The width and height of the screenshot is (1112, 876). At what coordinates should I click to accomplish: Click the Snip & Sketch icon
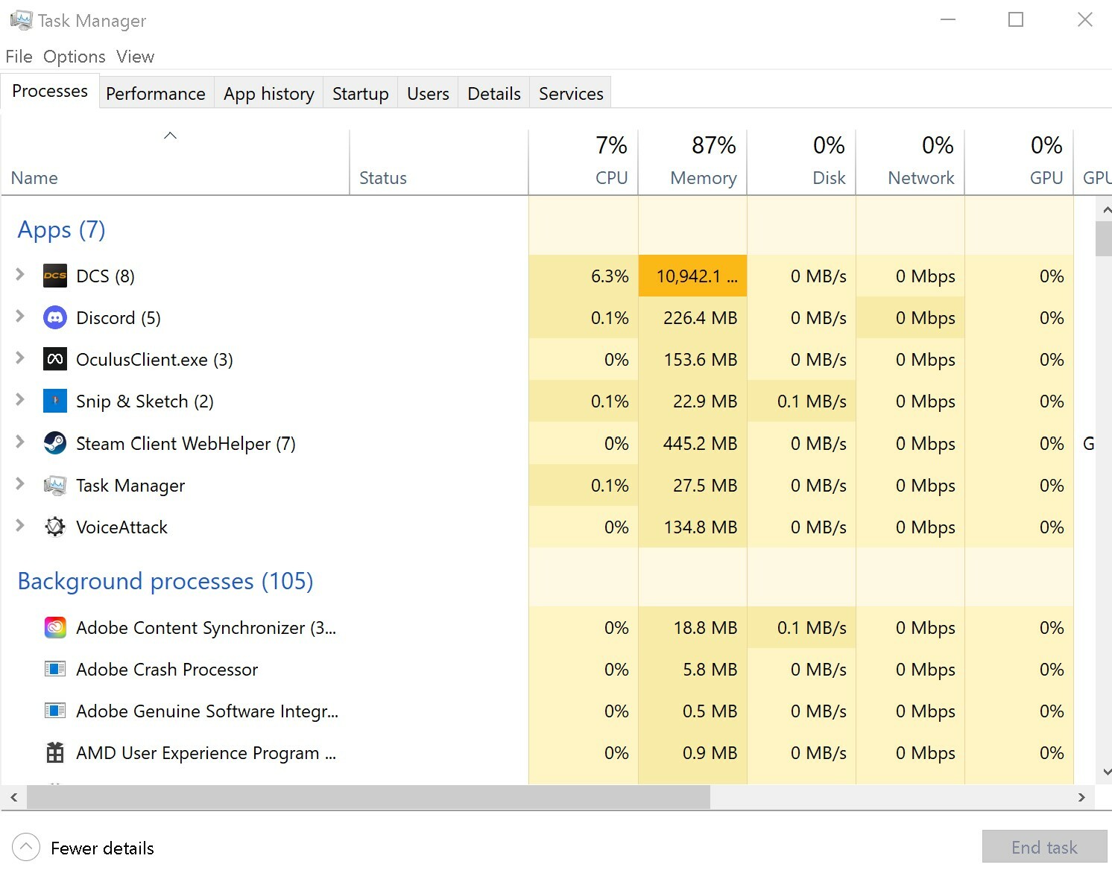pyautogui.click(x=55, y=401)
